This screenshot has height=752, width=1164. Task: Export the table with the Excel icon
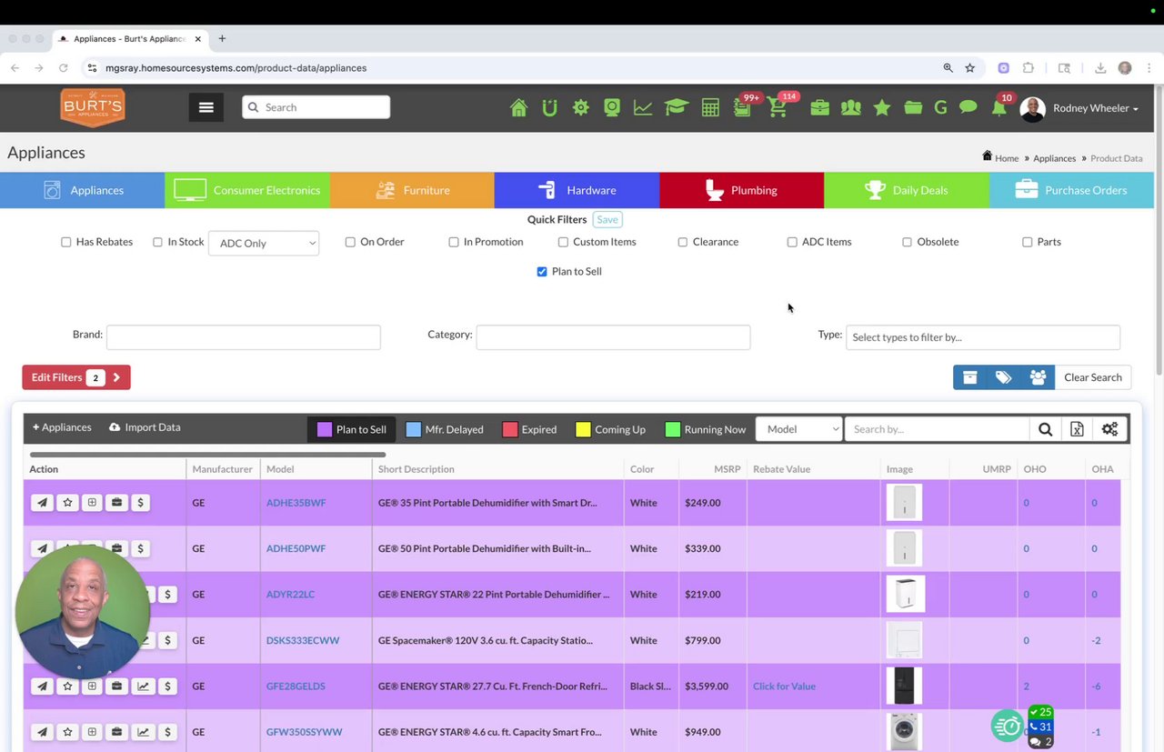1077,429
